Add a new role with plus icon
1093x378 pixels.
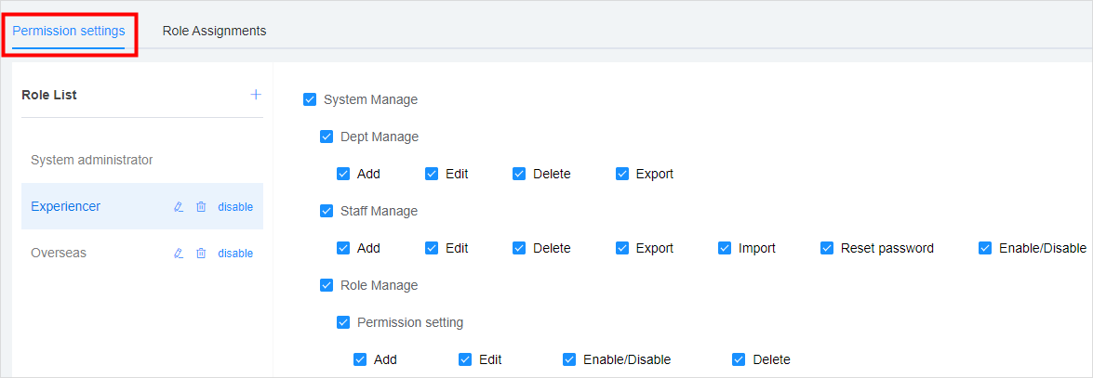pyautogui.click(x=256, y=95)
